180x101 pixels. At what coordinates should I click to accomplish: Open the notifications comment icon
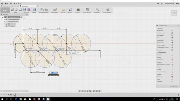click(158, 4)
